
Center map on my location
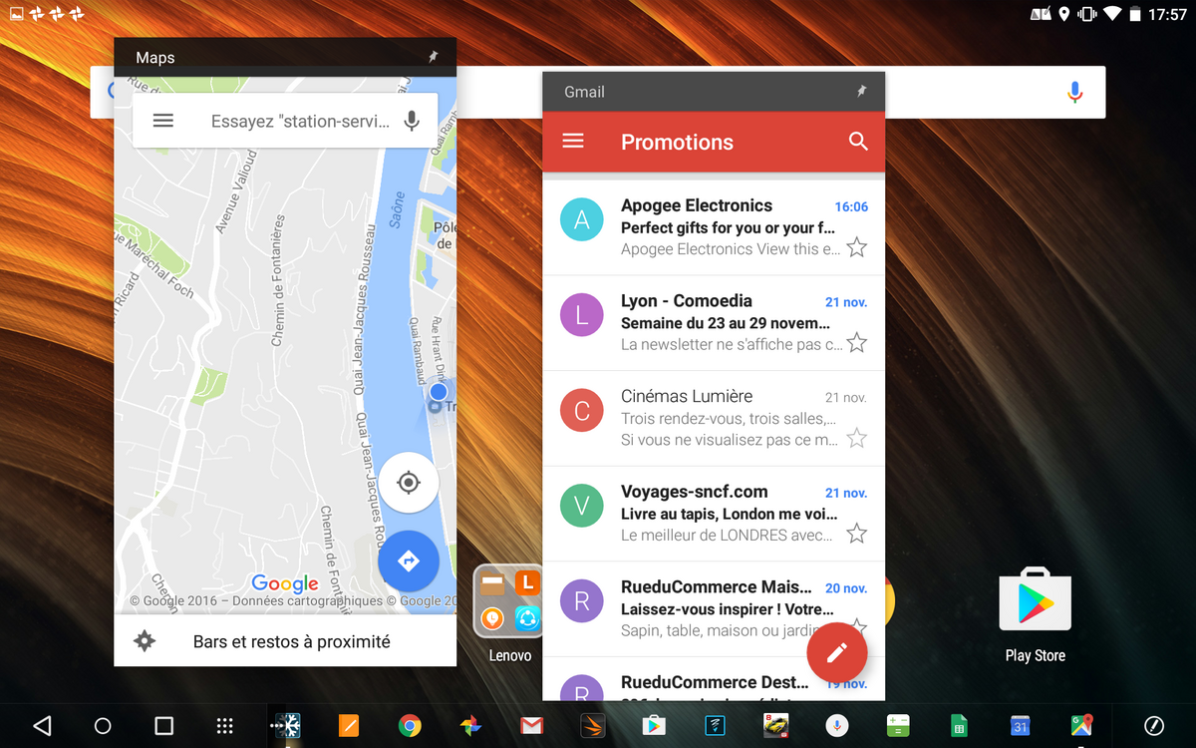408,483
